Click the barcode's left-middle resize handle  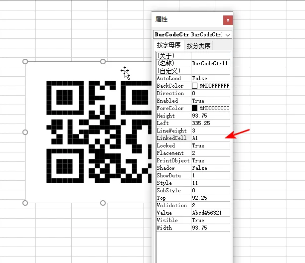tap(25, 132)
